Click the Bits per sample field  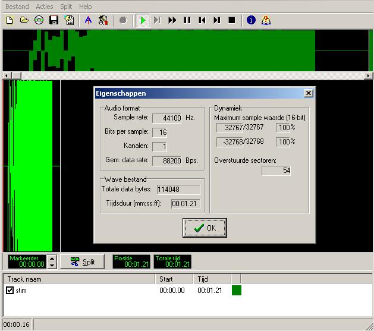click(x=159, y=133)
